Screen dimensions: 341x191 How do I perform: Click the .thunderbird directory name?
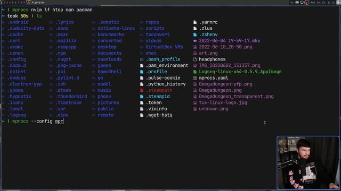pyautogui.click(x=71, y=97)
